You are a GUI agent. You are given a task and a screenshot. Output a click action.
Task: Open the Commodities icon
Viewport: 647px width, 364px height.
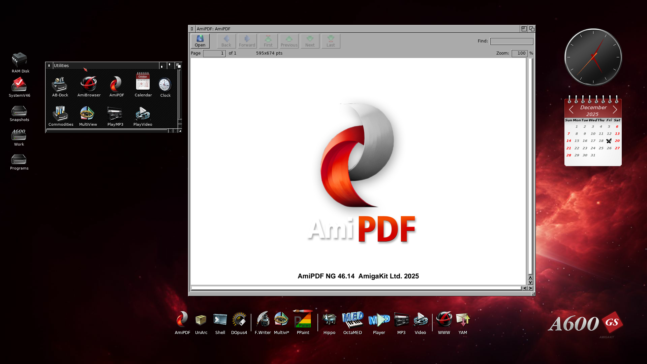60,114
